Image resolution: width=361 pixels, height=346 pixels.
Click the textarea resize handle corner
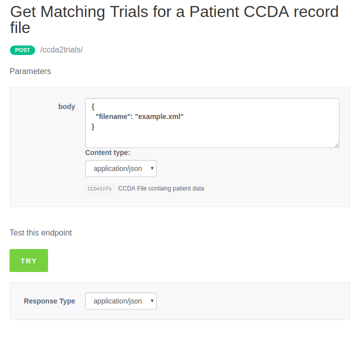coord(336,145)
